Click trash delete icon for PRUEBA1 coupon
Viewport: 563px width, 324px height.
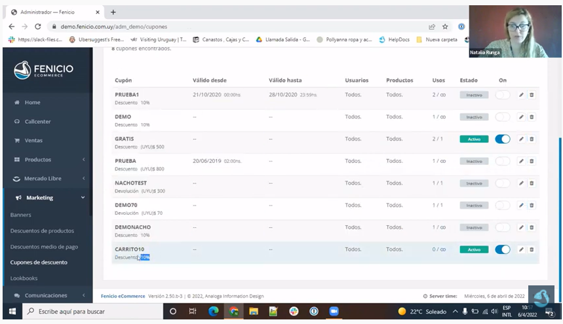[x=532, y=95]
